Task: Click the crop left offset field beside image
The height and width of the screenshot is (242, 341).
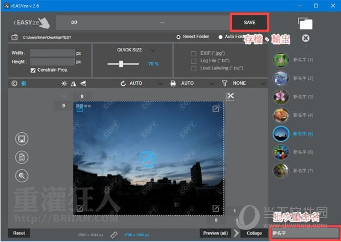Action: pos(64,106)
